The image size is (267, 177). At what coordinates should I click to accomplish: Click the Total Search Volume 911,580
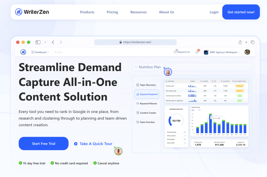tap(219, 145)
